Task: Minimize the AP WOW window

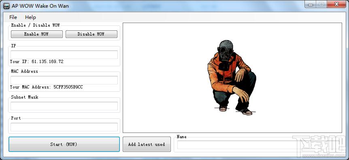Action: pos(311,4)
